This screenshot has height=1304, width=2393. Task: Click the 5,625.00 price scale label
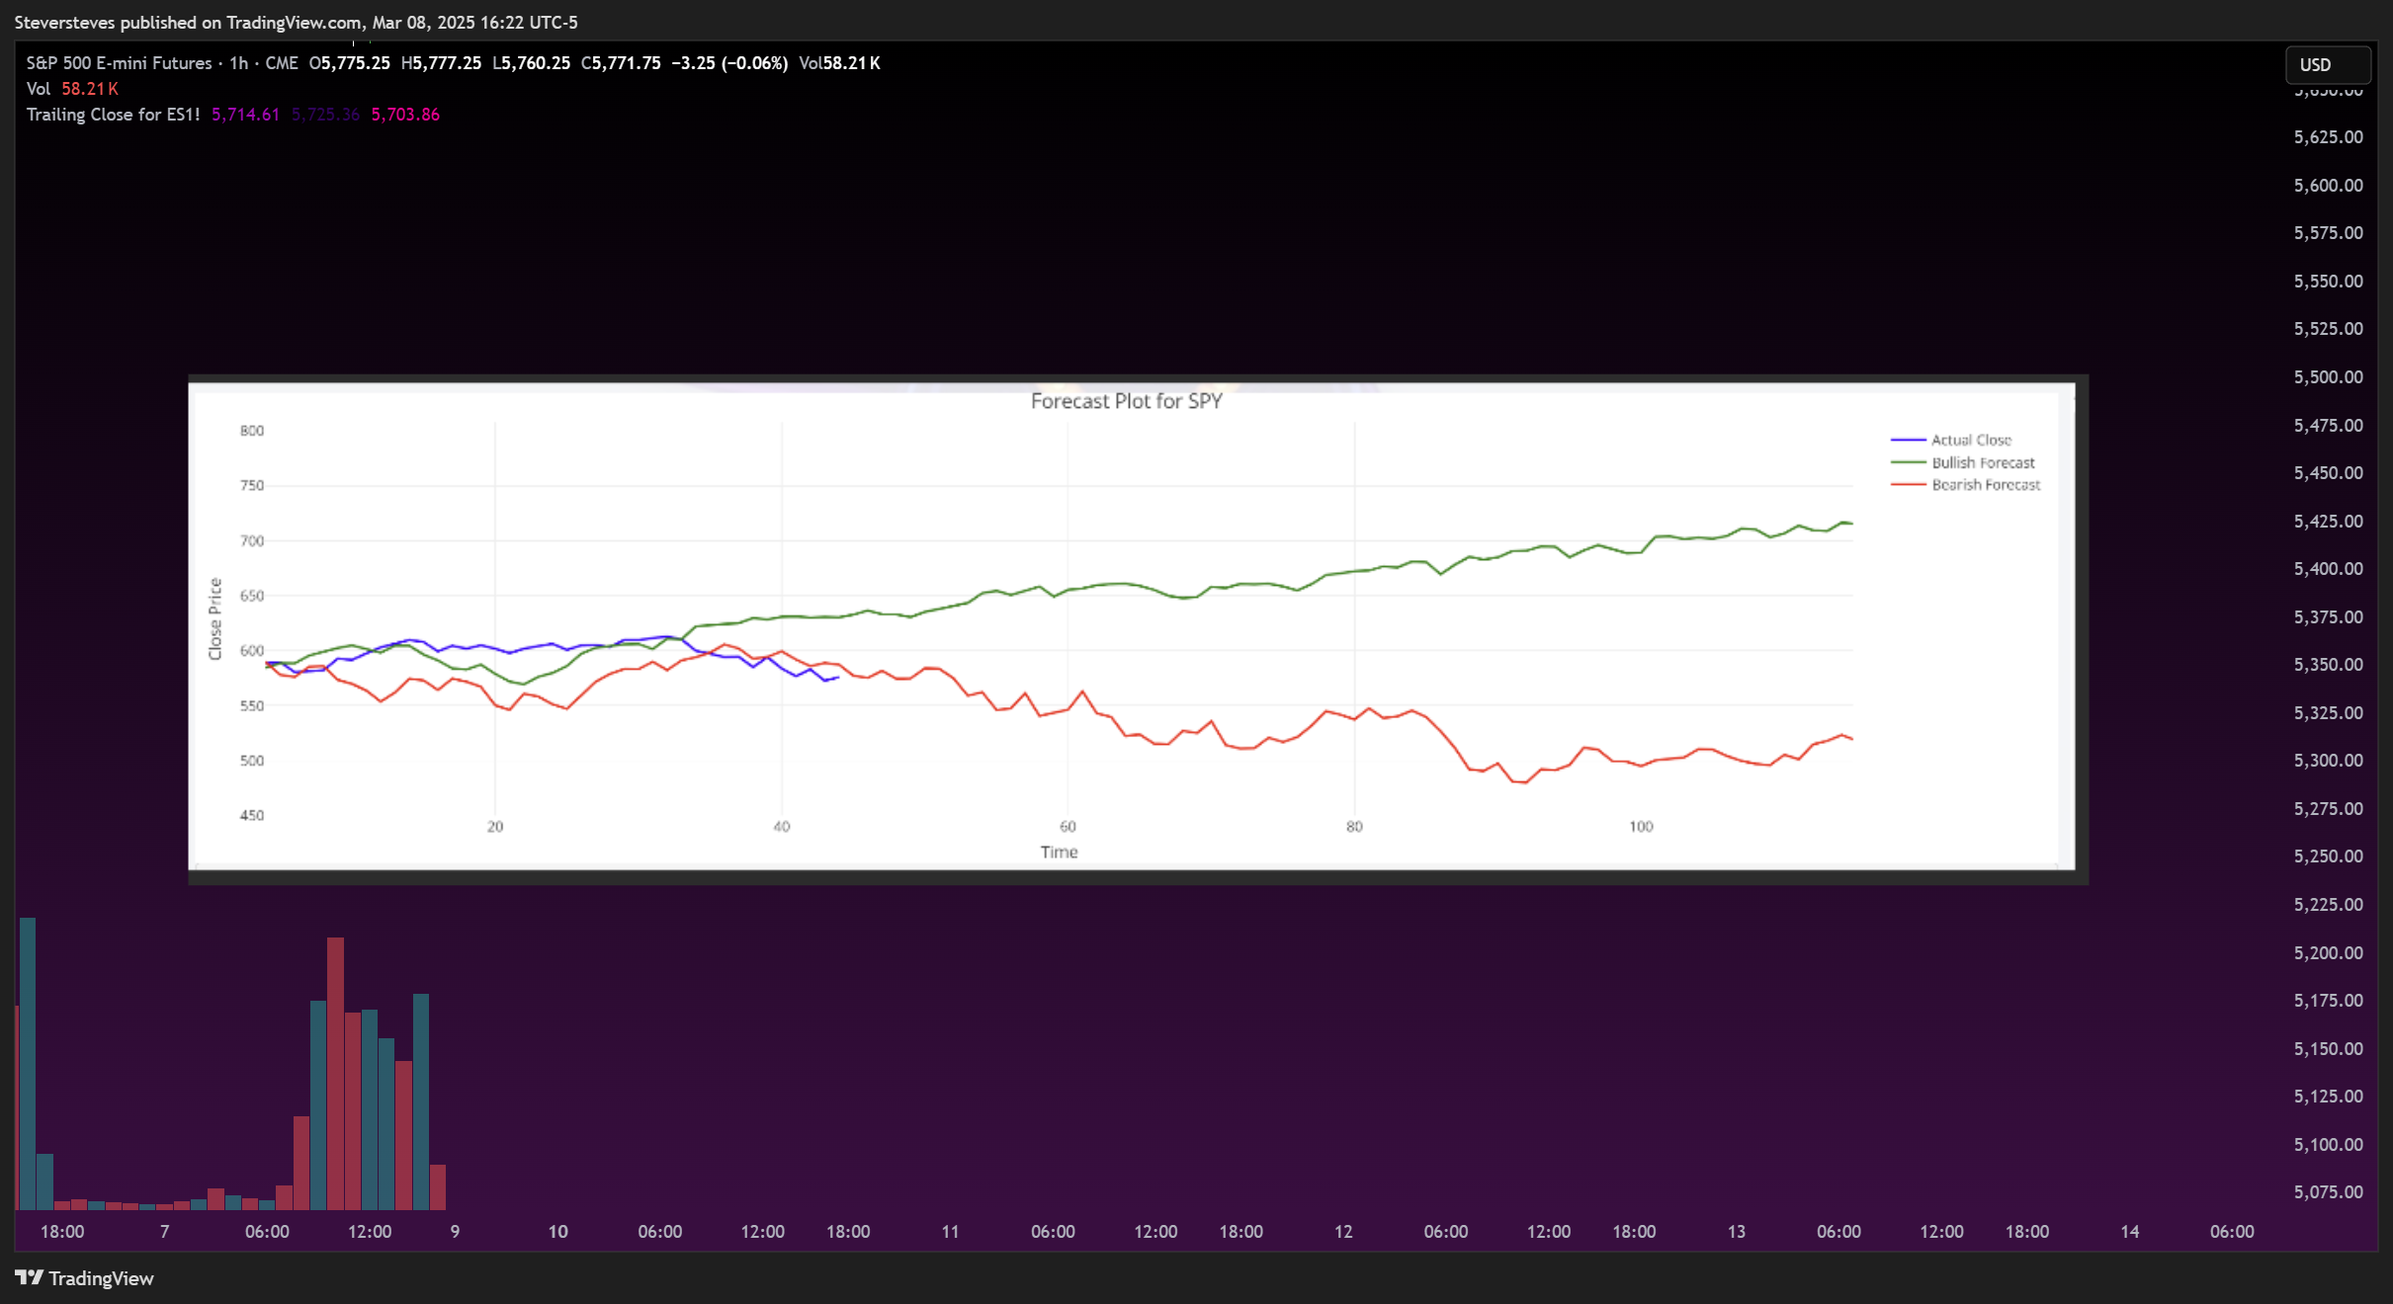pyautogui.click(x=2328, y=137)
